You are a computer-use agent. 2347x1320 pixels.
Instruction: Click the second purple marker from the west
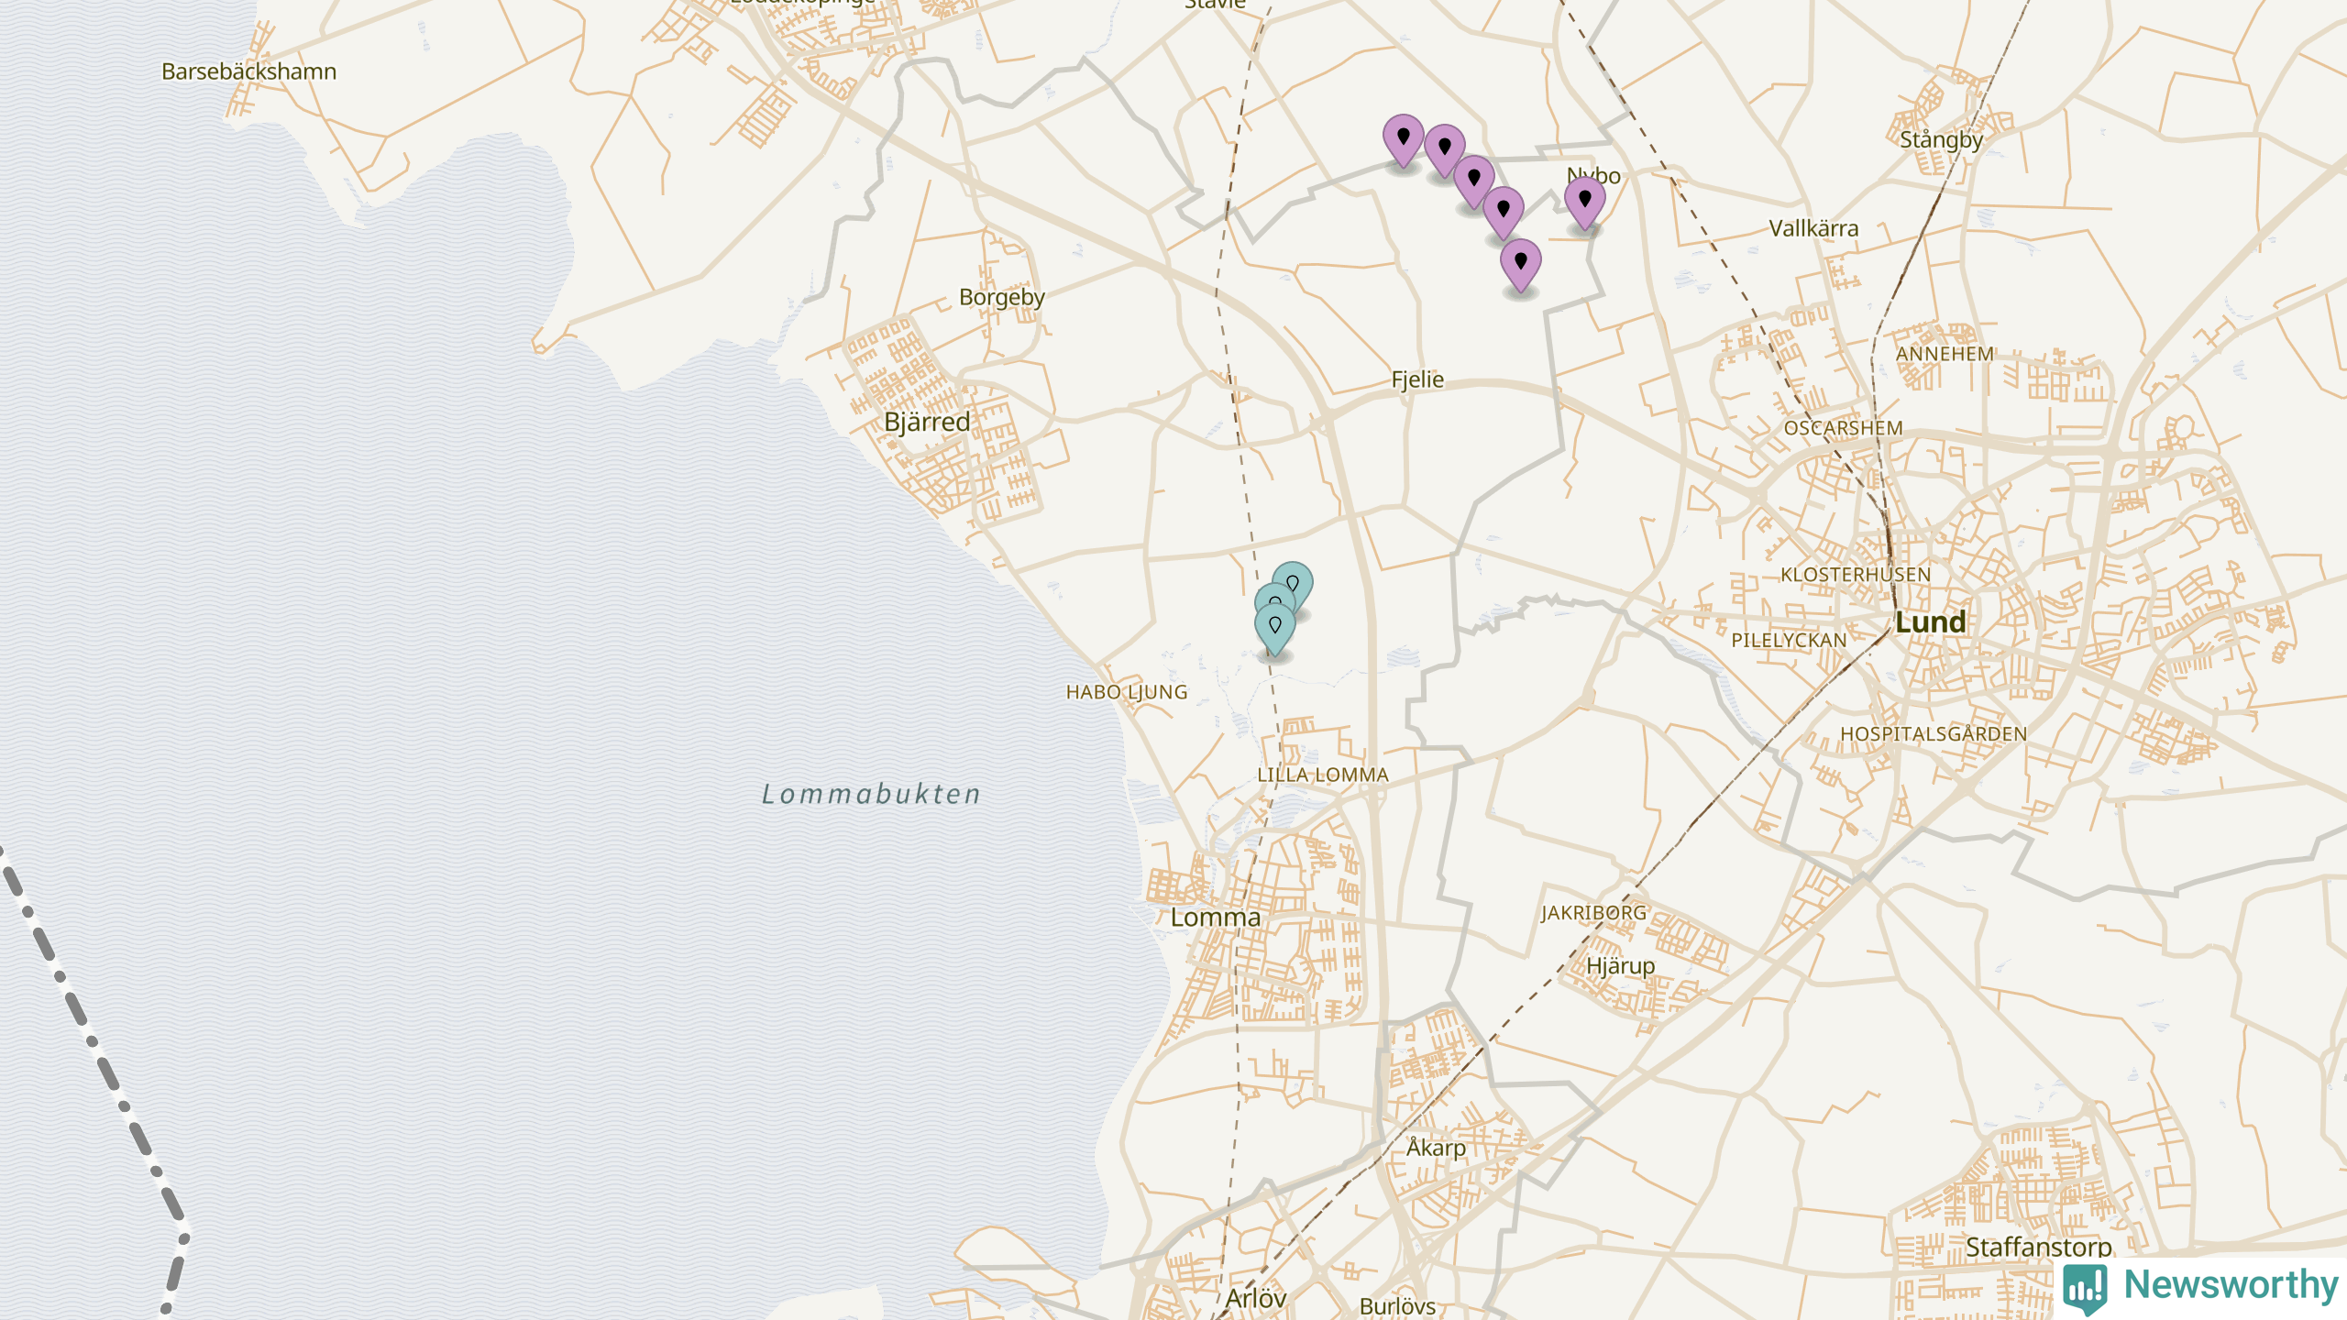tap(1444, 150)
